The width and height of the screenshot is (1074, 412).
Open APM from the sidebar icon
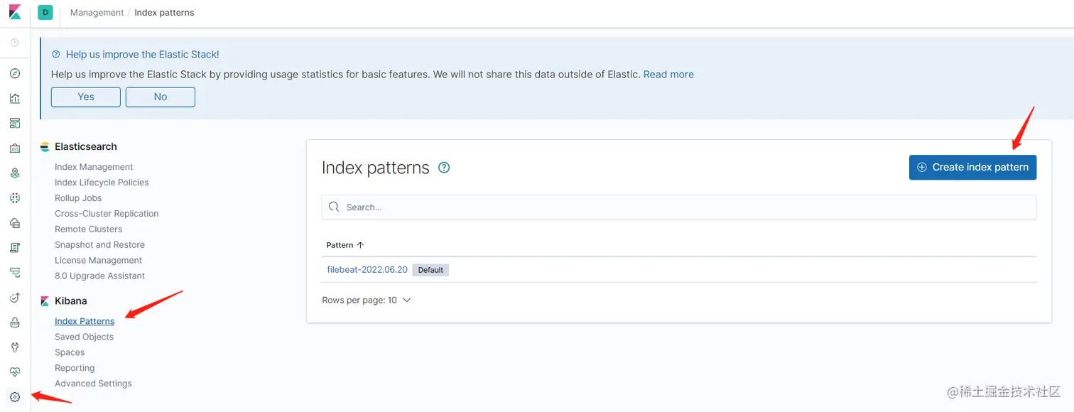15,273
